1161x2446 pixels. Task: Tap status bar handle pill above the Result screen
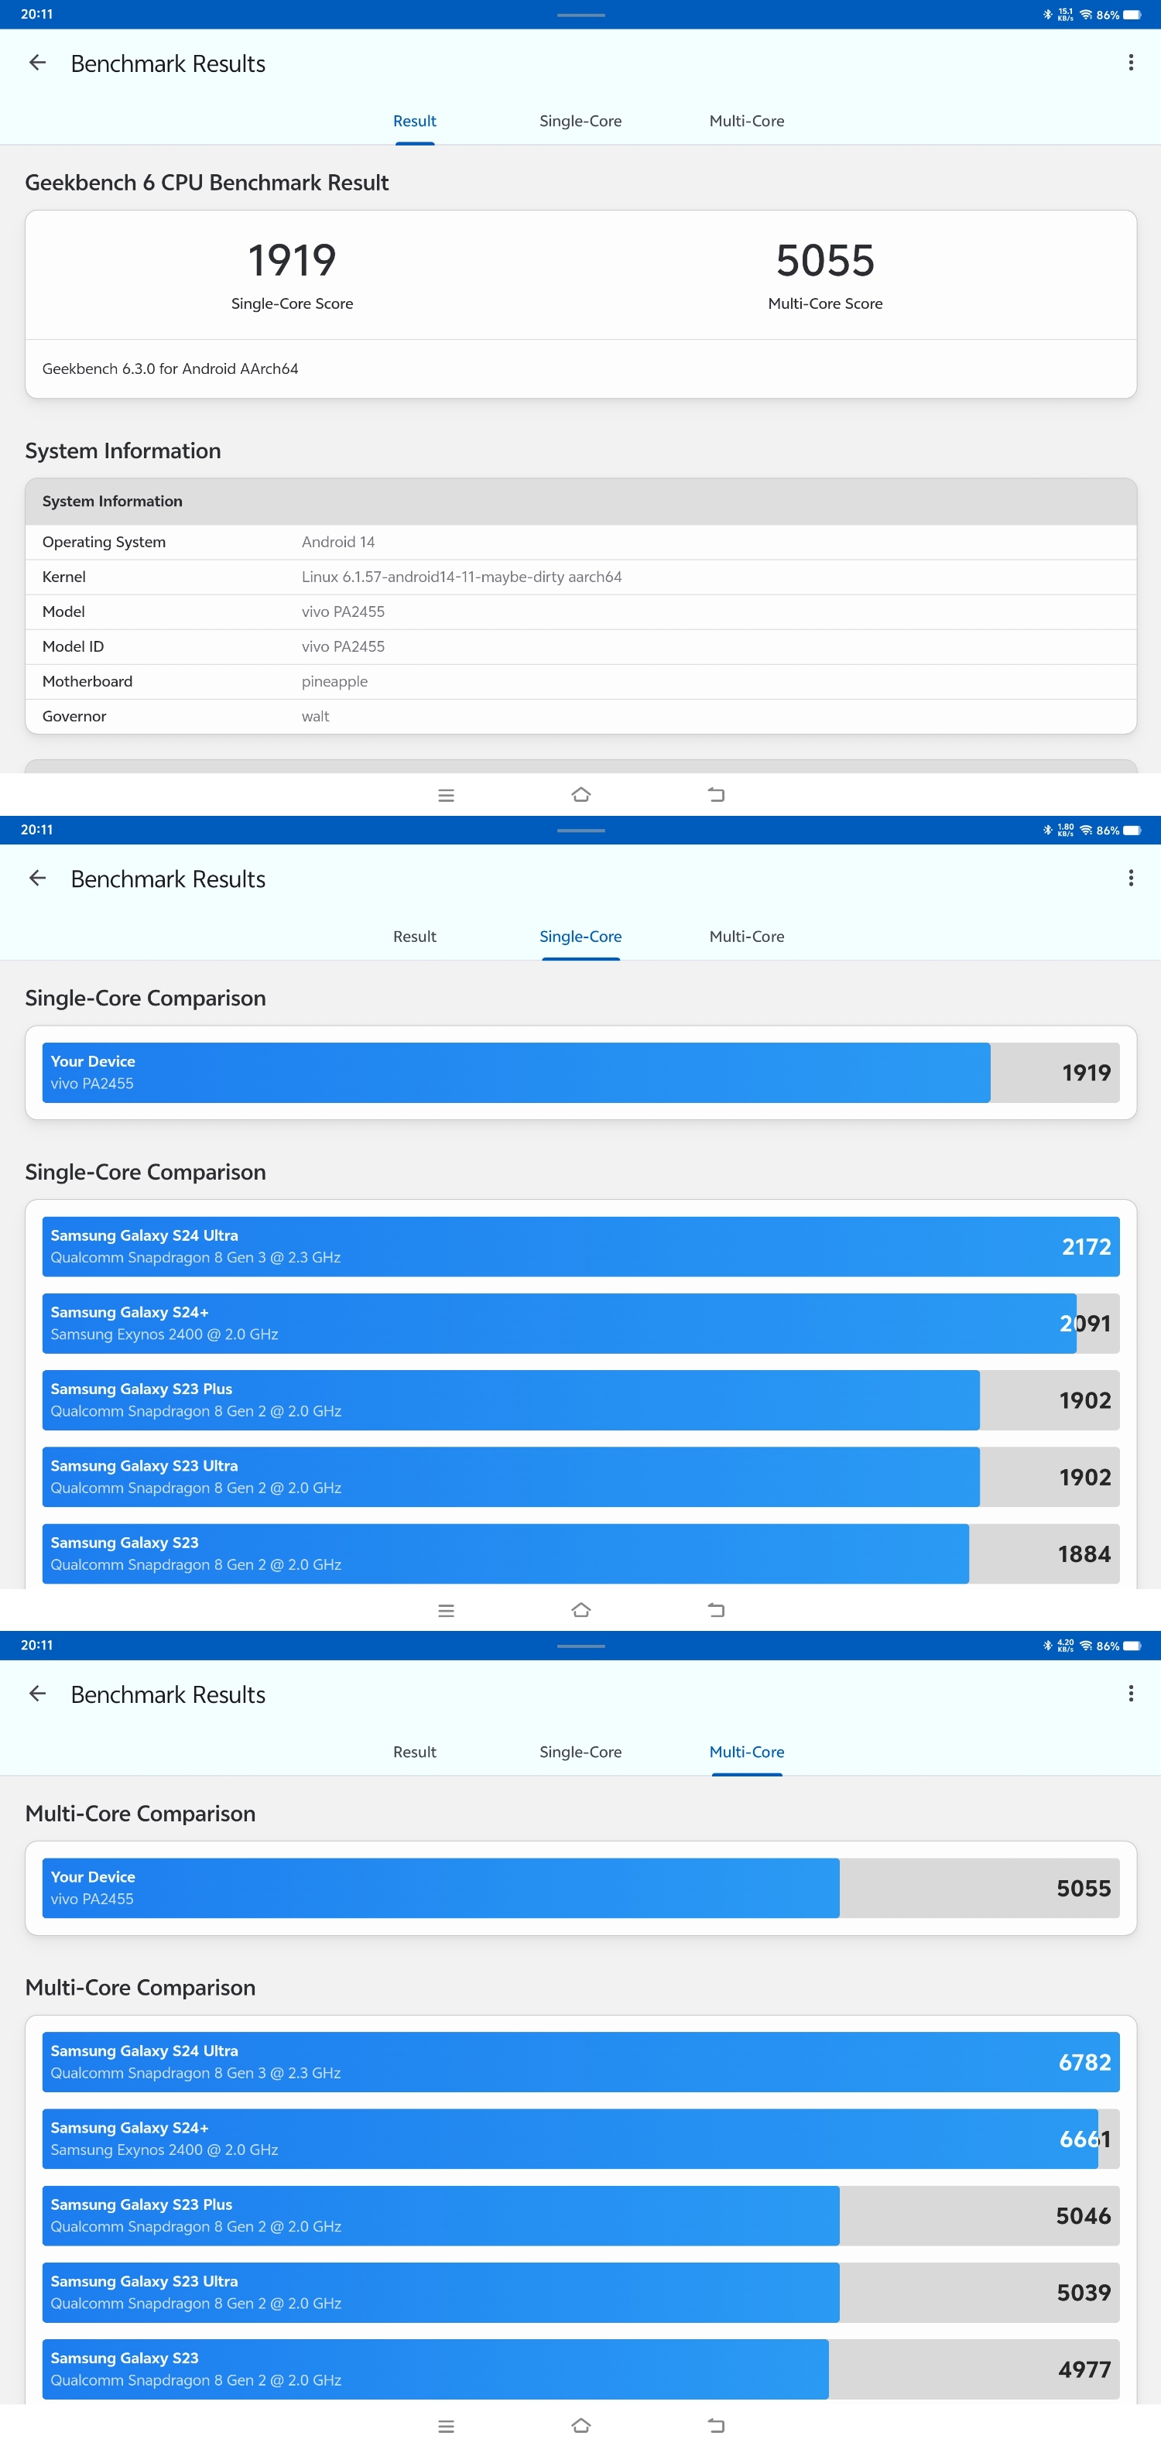point(581,15)
